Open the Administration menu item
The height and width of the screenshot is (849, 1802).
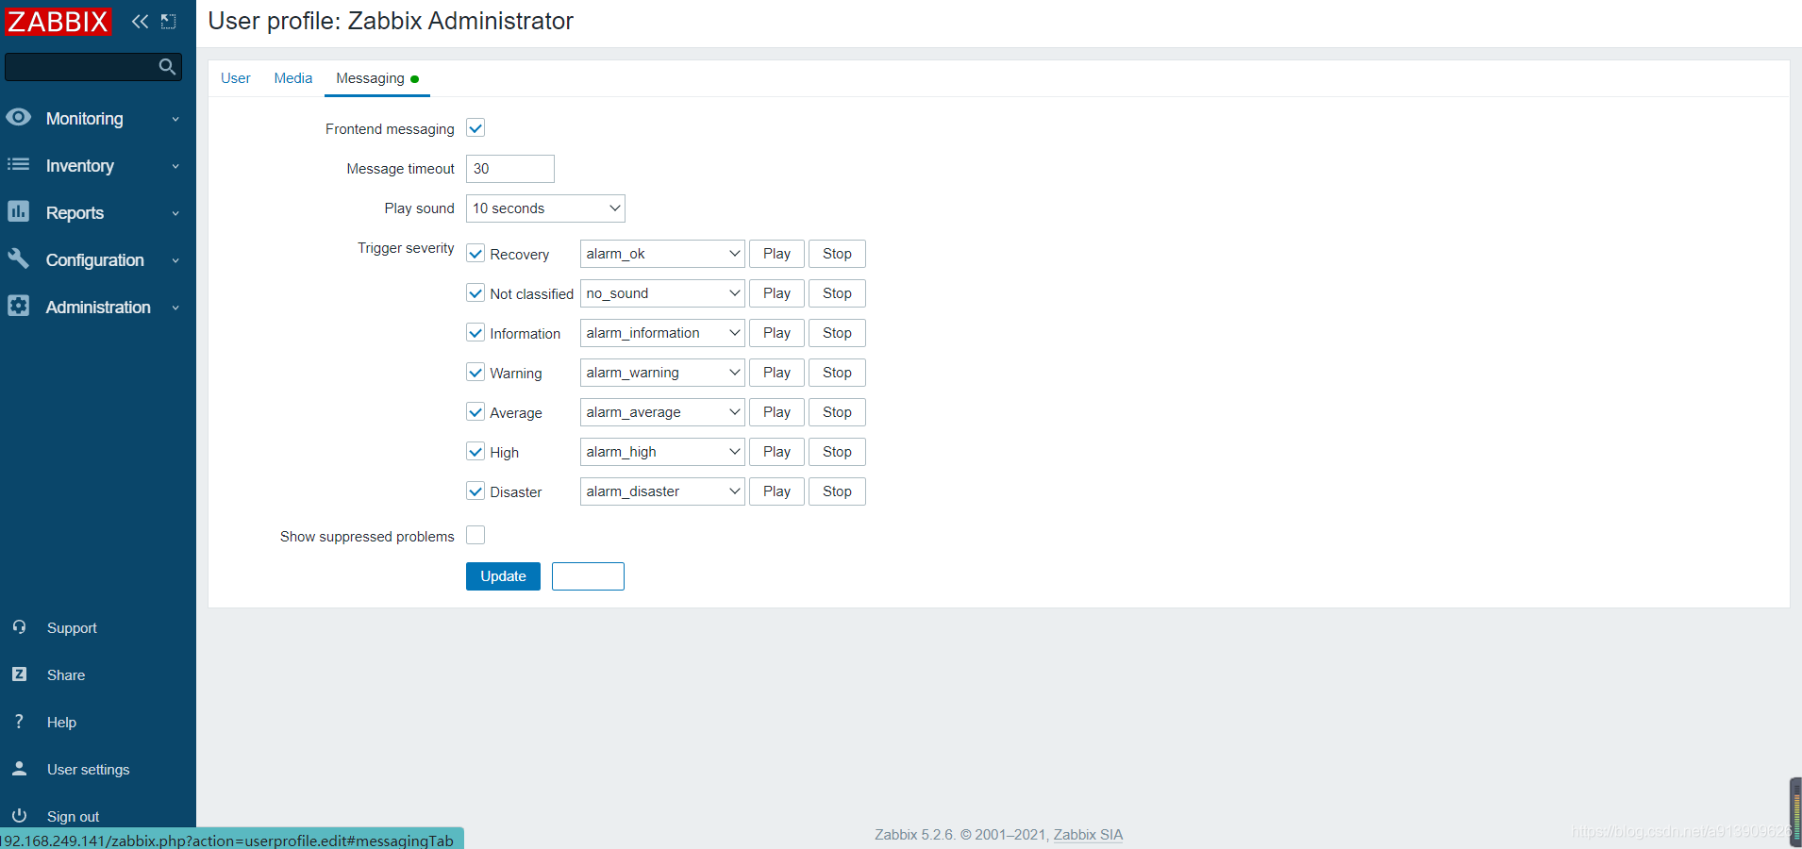click(x=98, y=307)
